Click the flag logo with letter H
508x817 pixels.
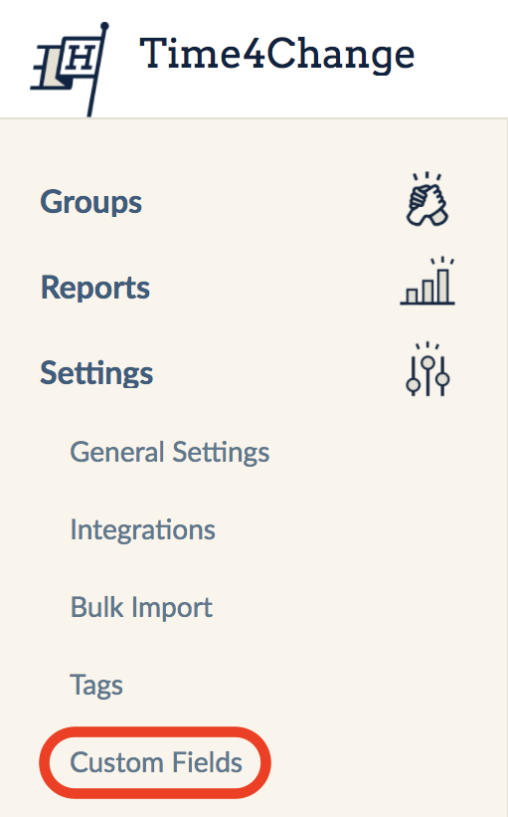(x=70, y=70)
